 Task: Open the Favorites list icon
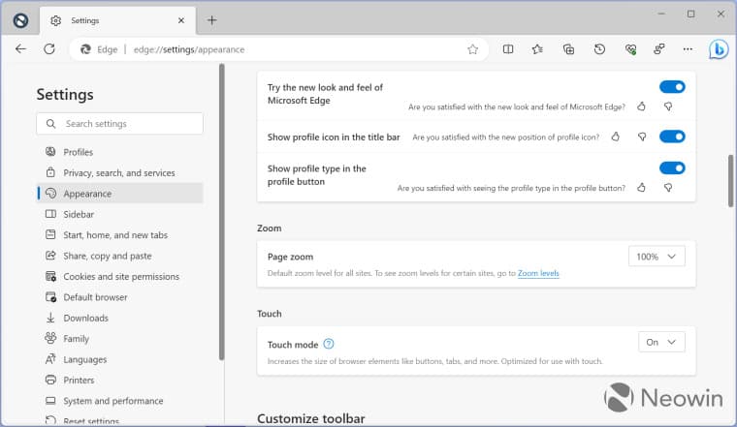coord(538,49)
